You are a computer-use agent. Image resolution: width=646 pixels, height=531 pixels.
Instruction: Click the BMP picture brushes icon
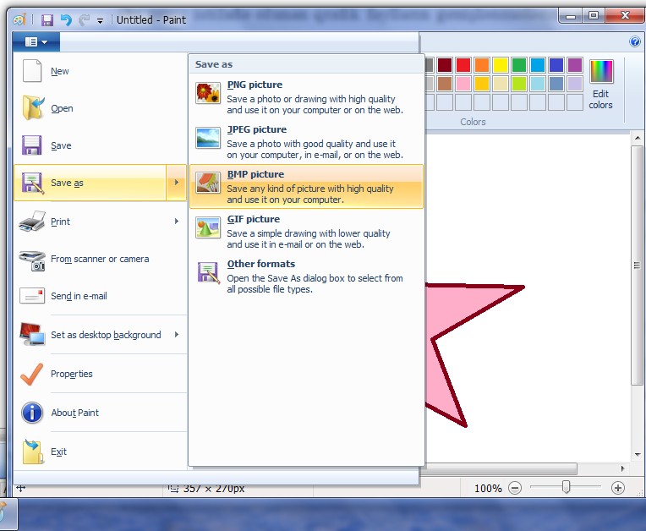208,183
